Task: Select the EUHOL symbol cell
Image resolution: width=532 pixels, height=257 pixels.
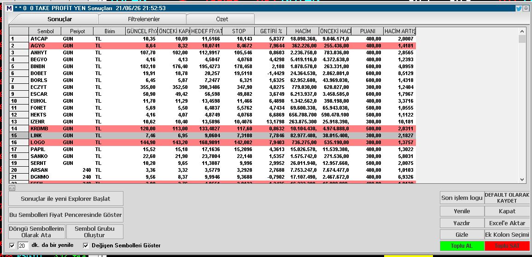Action: click(x=45, y=101)
